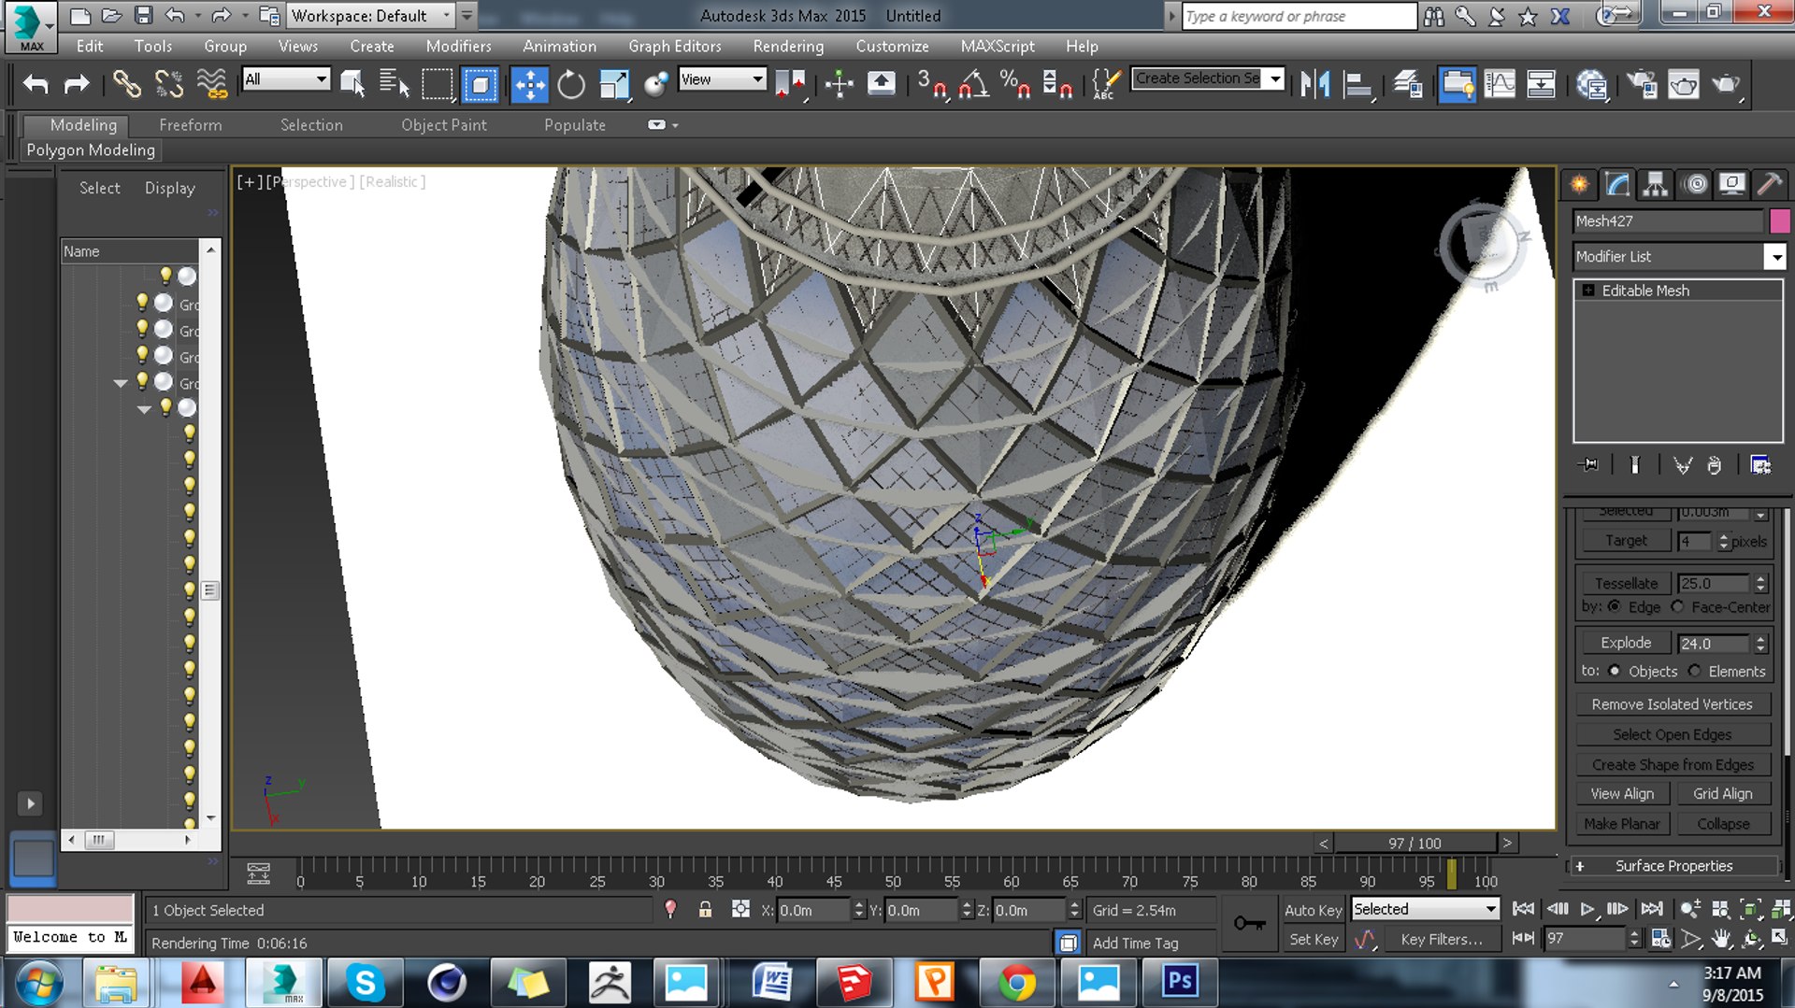Open the Rendering menu
The height and width of the screenshot is (1008, 1795).
pos(788,46)
